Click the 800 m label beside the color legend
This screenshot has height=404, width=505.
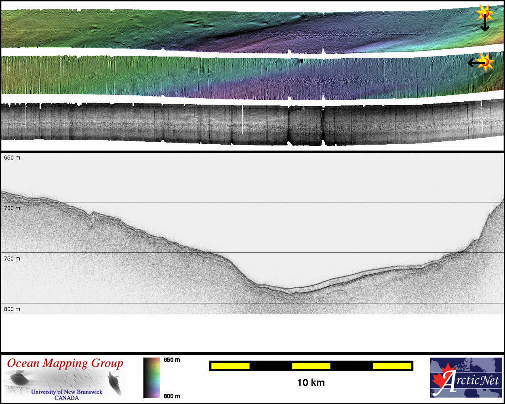[x=172, y=396]
